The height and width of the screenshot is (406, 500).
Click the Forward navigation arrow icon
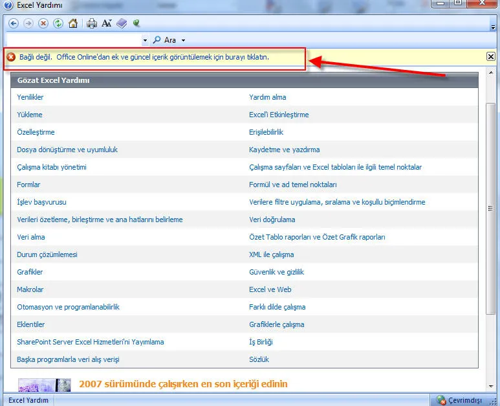pyautogui.click(x=28, y=23)
